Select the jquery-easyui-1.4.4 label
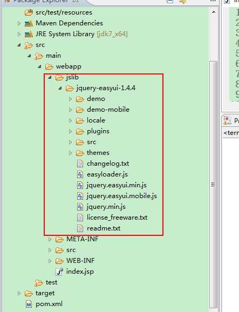Screen dimensions: 239x312 (106, 88)
